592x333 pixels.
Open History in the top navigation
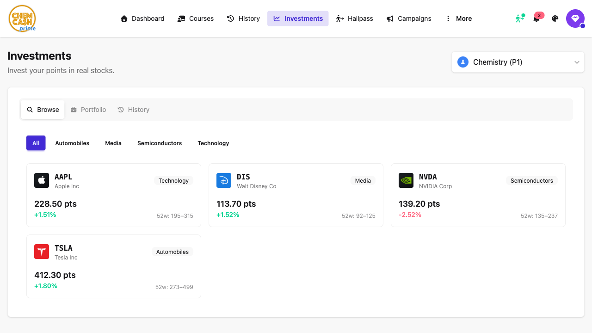point(243,18)
